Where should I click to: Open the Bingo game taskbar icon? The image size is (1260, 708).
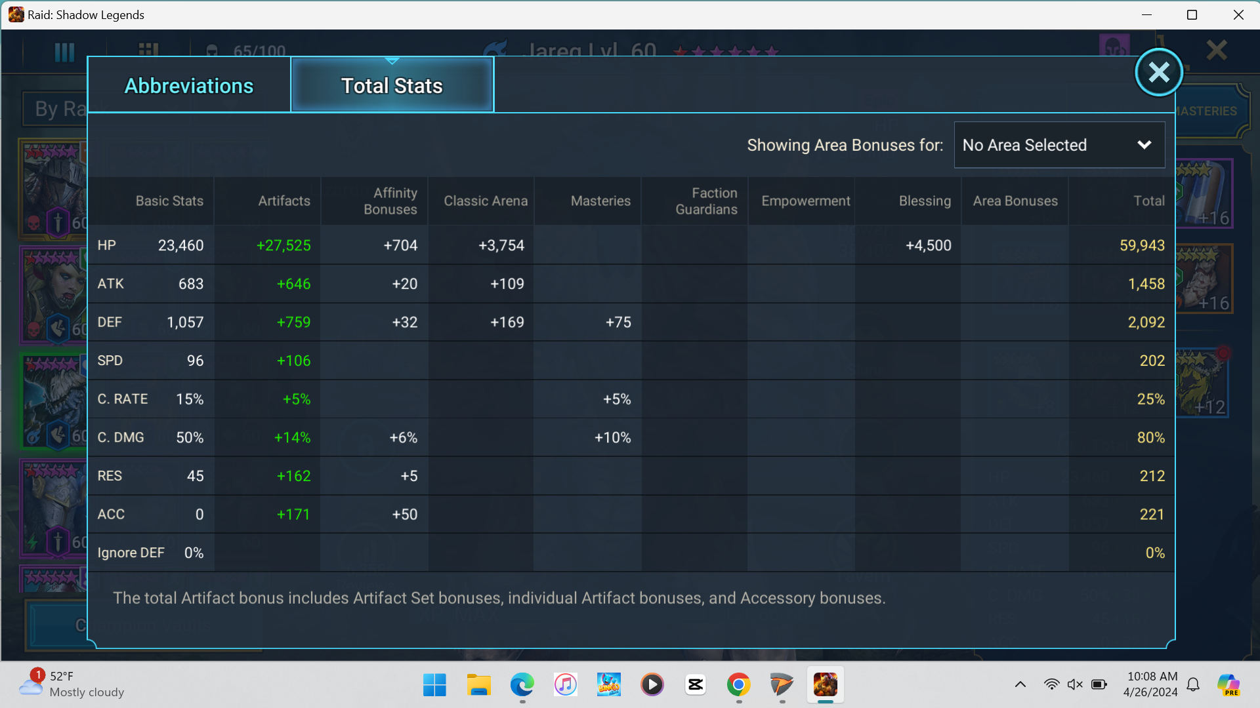608,685
